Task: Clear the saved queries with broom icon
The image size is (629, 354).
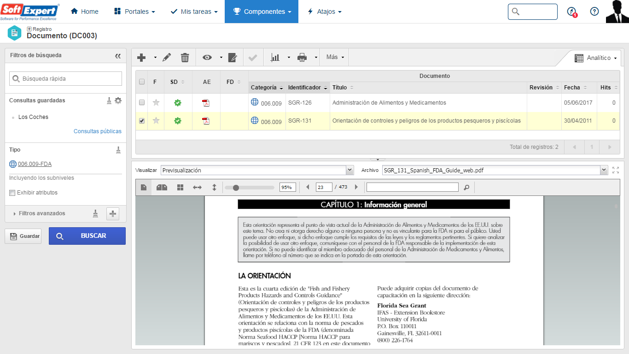Action: [109, 100]
